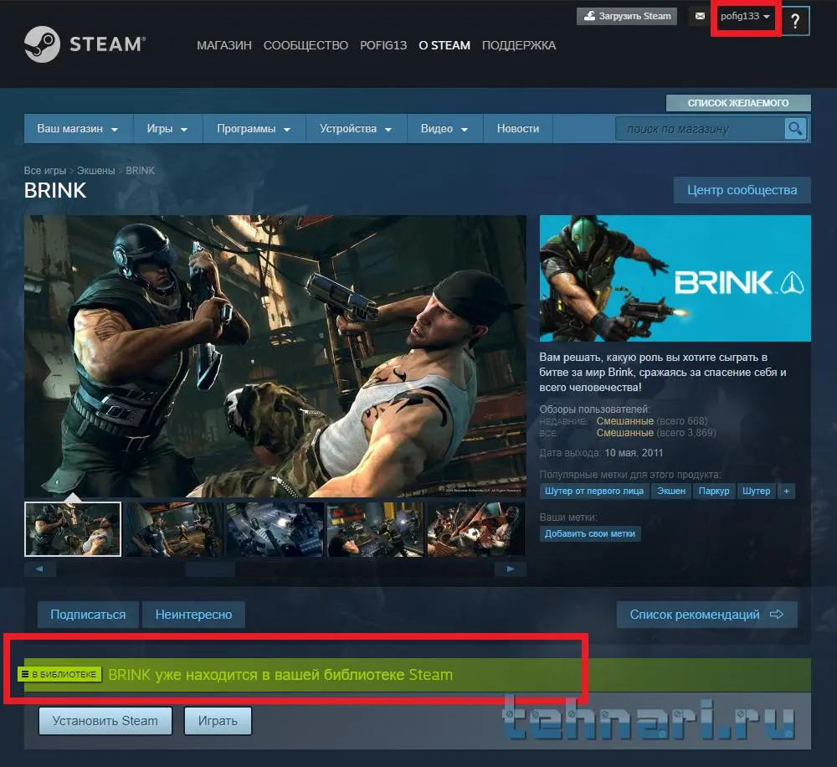This screenshot has width=837, height=767.
Task: Select the fourth screenshot thumbnail
Action: [375, 529]
